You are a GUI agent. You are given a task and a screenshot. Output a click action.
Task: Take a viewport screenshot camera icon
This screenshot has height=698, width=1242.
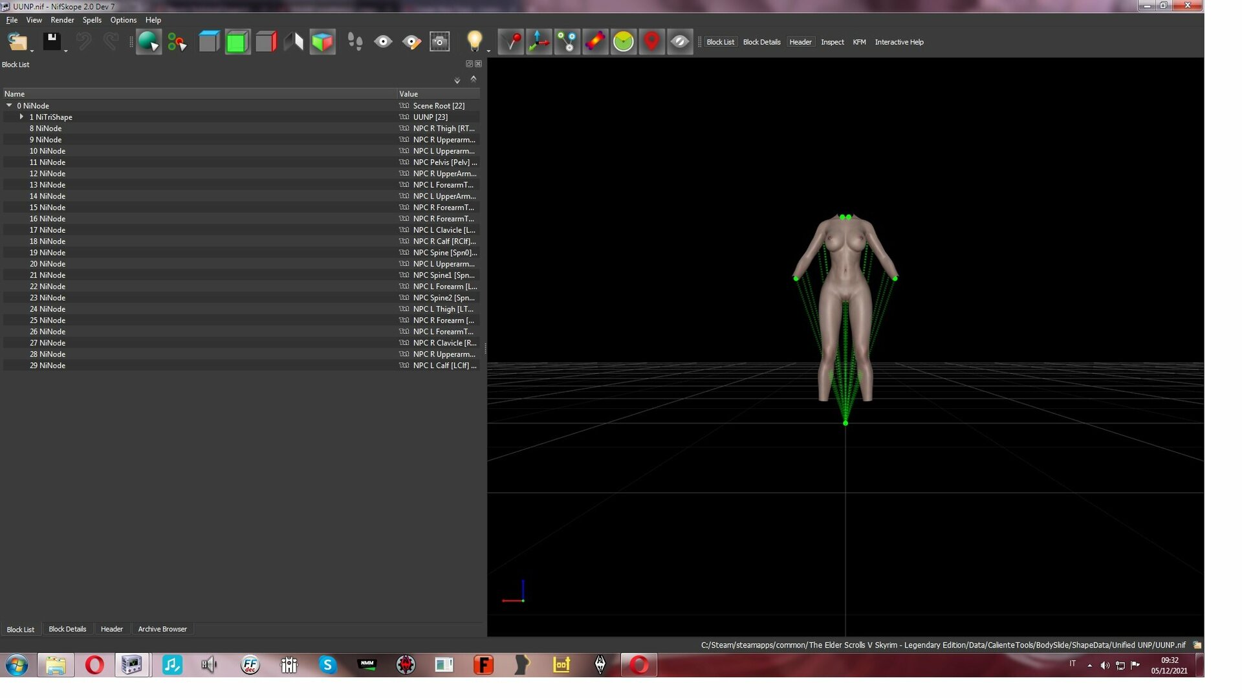[x=440, y=42]
